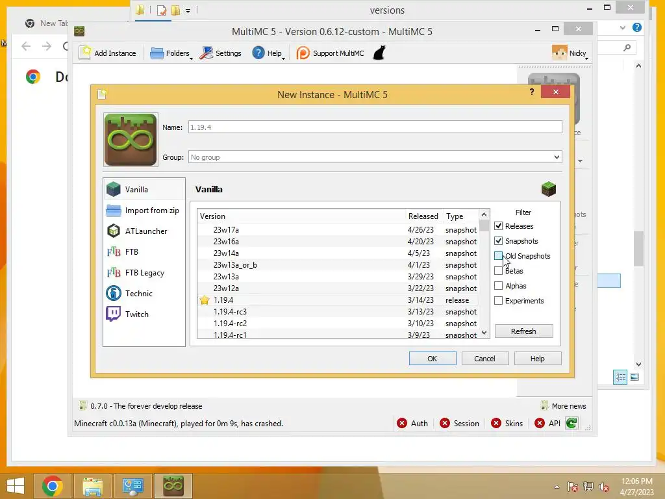Image resolution: width=665 pixels, height=499 pixels.
Task: Open Control Panel icon in the taskbar
Action: click(132, 486)
